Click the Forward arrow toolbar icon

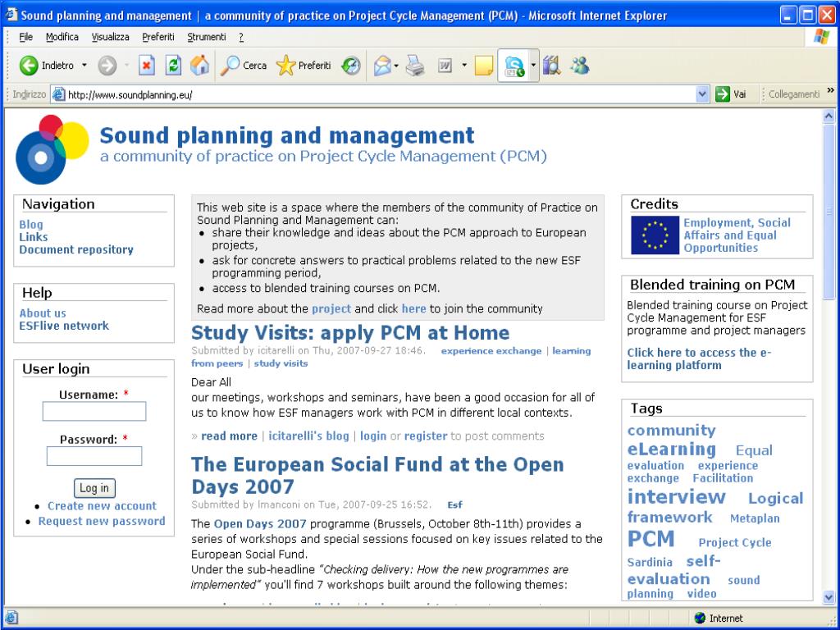(x=107, y=66)
